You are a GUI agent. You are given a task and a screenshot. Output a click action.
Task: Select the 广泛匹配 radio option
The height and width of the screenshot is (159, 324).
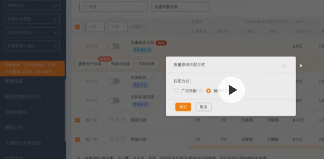pyautogui.click(x=176, y=91)
